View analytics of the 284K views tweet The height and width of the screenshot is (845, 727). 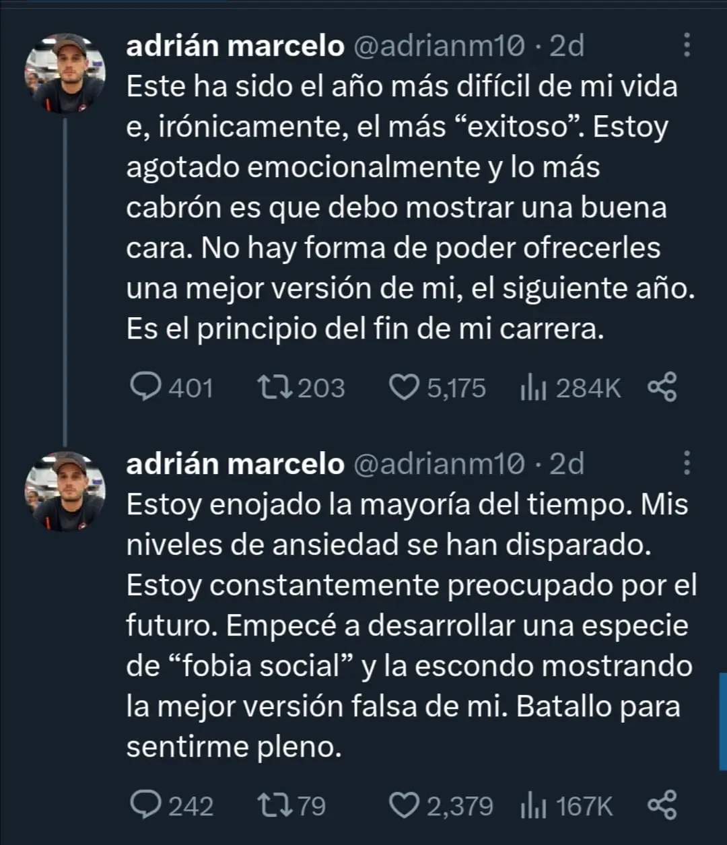pyautogui.click(x=533, y=388)
